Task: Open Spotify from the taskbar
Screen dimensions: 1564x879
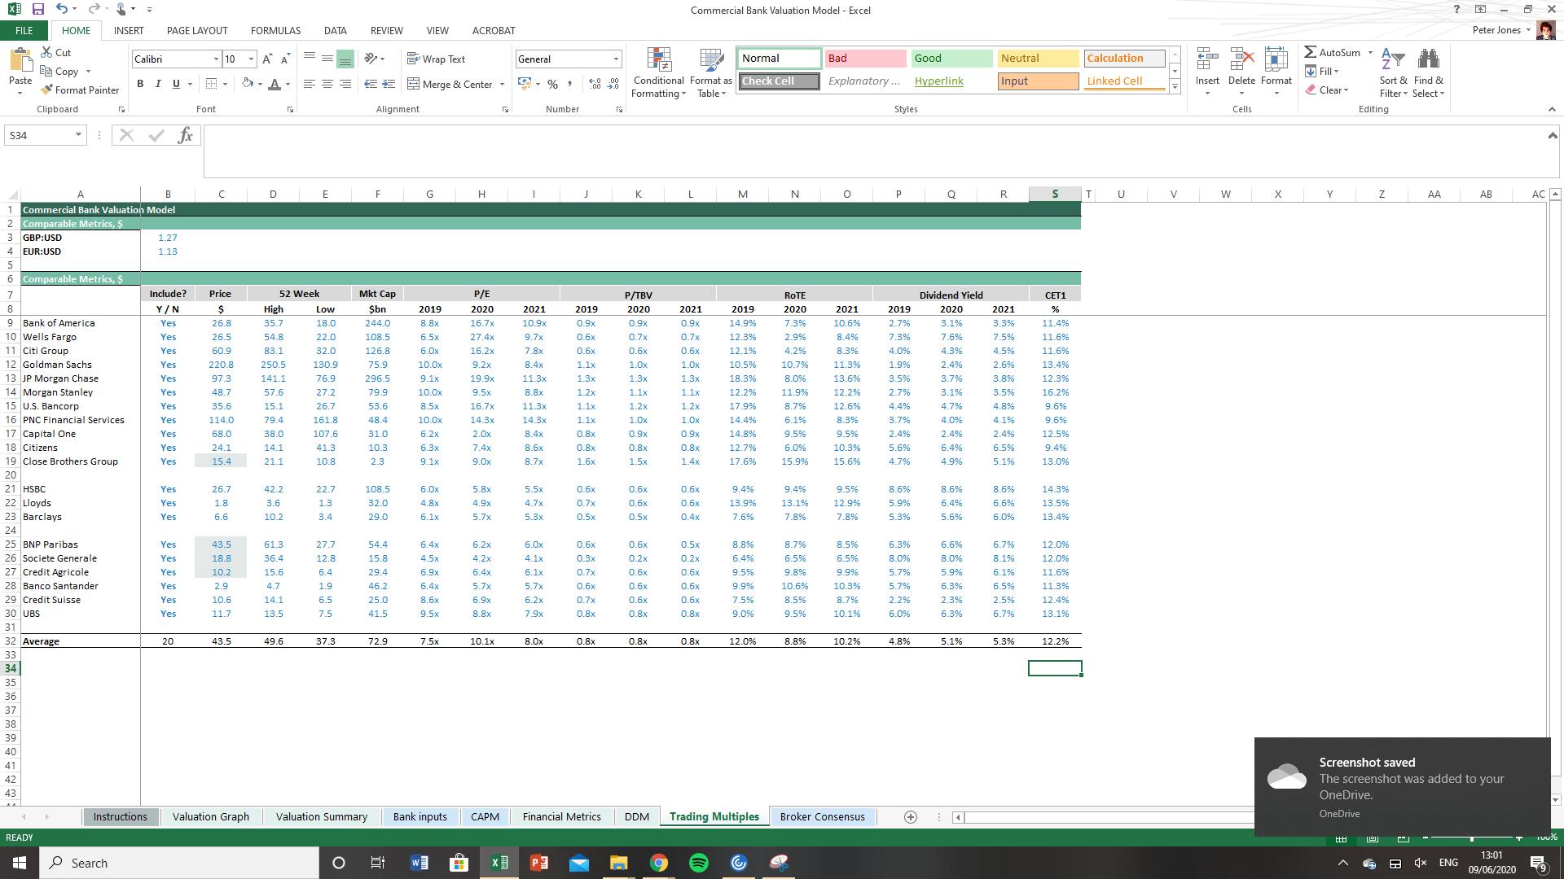Action: point(699,863)
